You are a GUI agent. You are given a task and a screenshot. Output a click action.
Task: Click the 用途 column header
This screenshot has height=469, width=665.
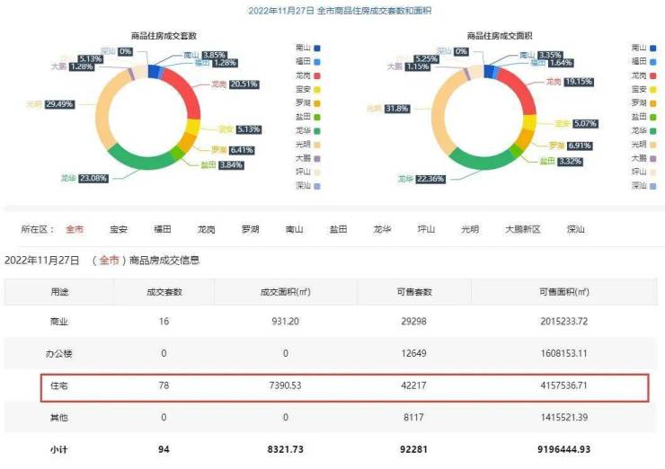[59, 292]
